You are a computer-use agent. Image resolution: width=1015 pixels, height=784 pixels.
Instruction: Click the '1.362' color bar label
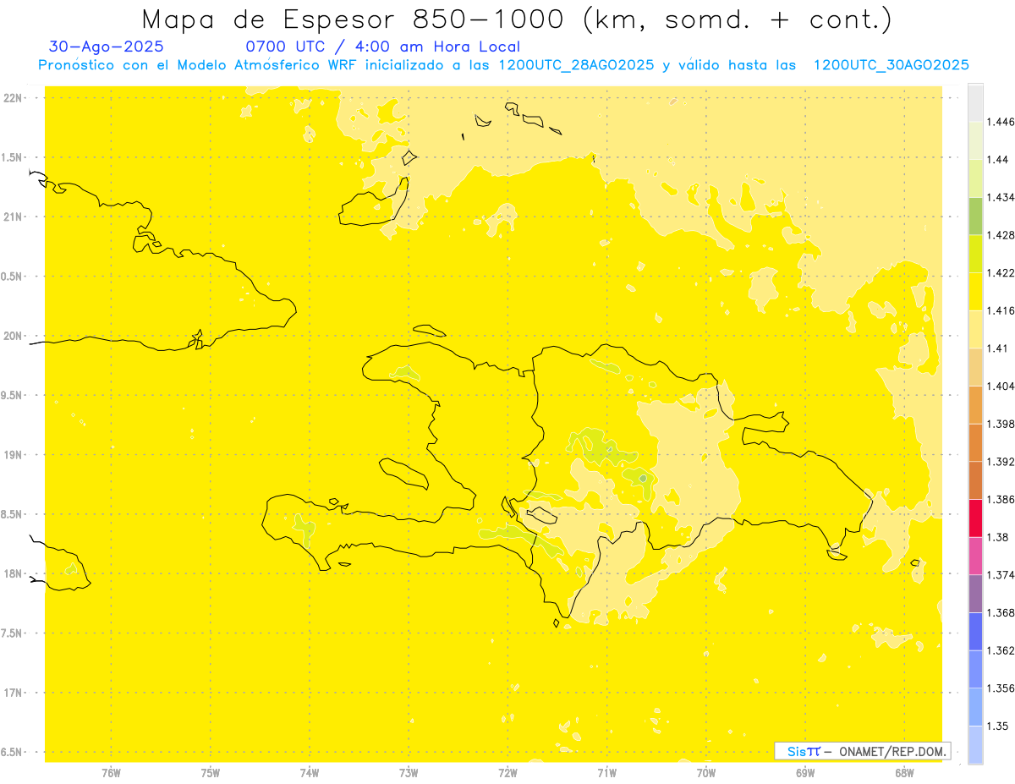tap(1001, 650)
